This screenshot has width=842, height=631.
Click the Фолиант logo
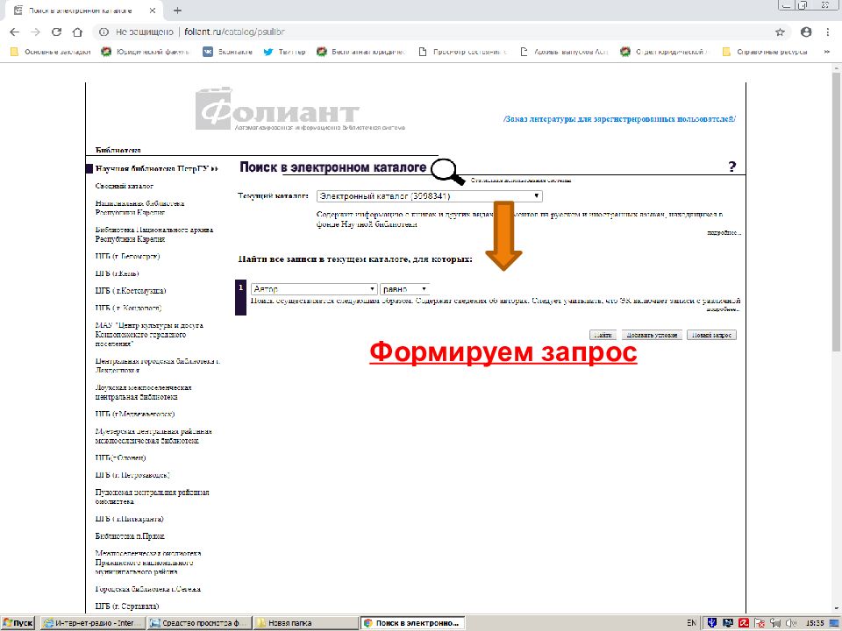pyautogui.click(x=278, y=111)
